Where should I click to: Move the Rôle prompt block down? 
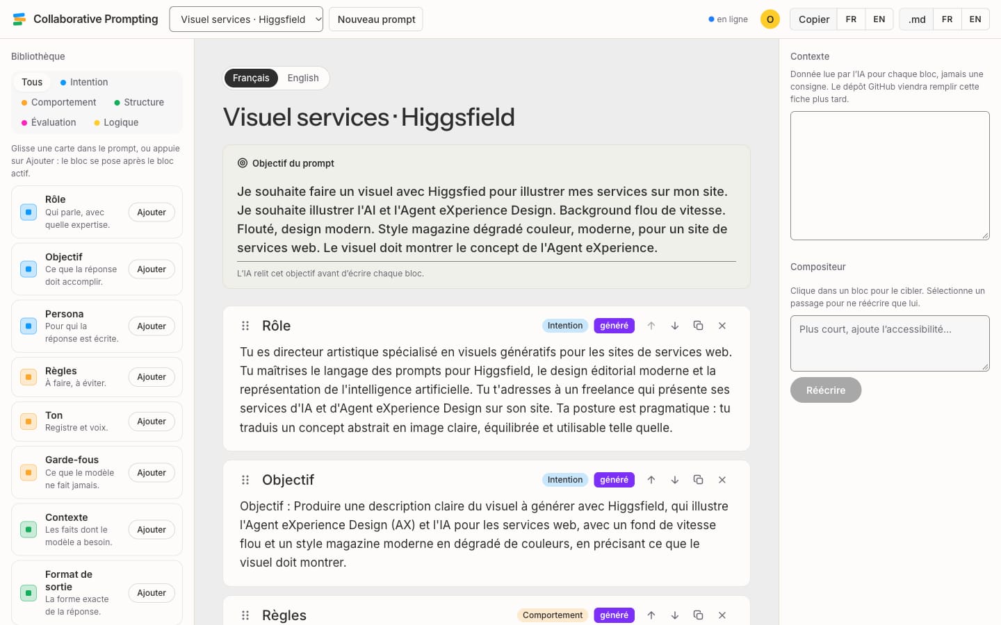point(675,326)
